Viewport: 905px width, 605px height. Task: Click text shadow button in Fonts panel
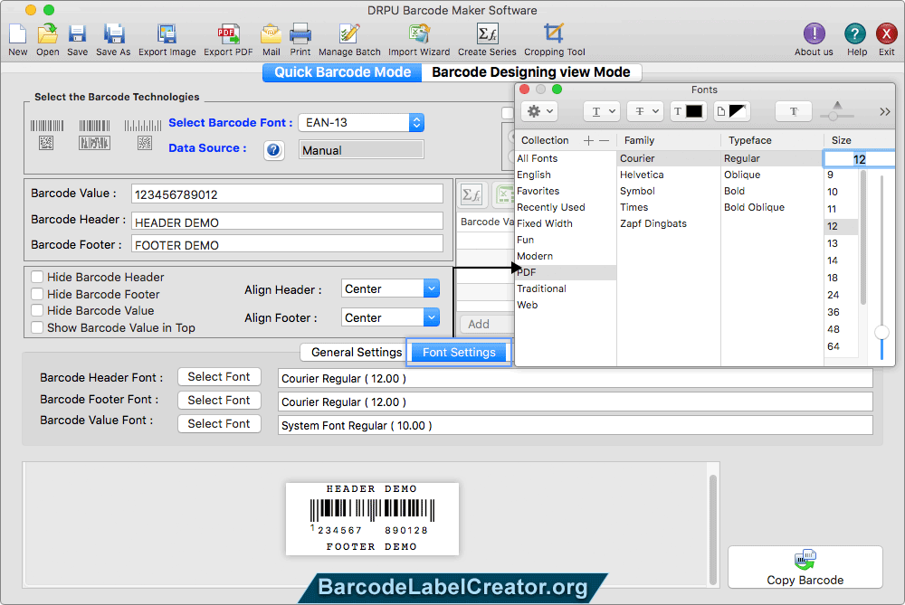(794, 111)
